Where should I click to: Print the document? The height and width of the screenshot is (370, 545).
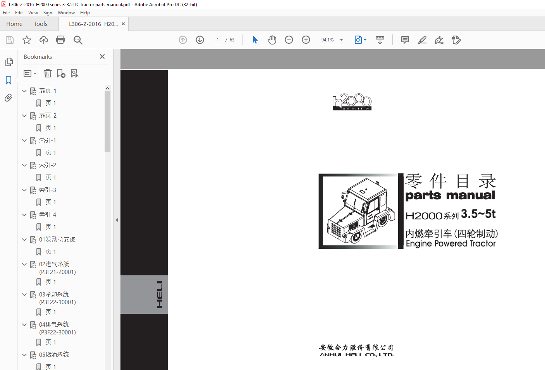click(60, 40)
